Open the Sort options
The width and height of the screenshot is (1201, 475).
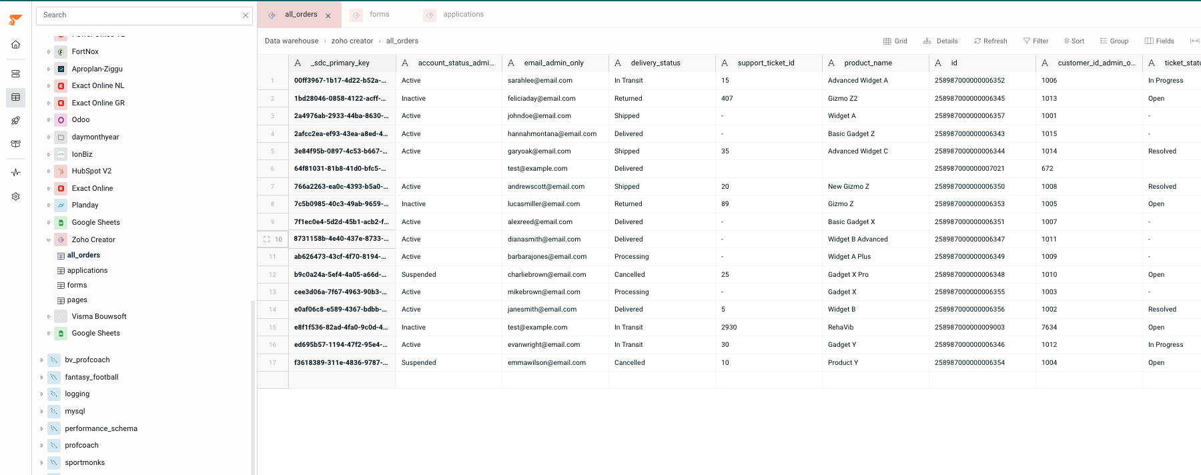coord(1074,41)
